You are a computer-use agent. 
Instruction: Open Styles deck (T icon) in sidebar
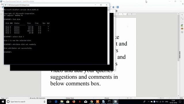182,25
